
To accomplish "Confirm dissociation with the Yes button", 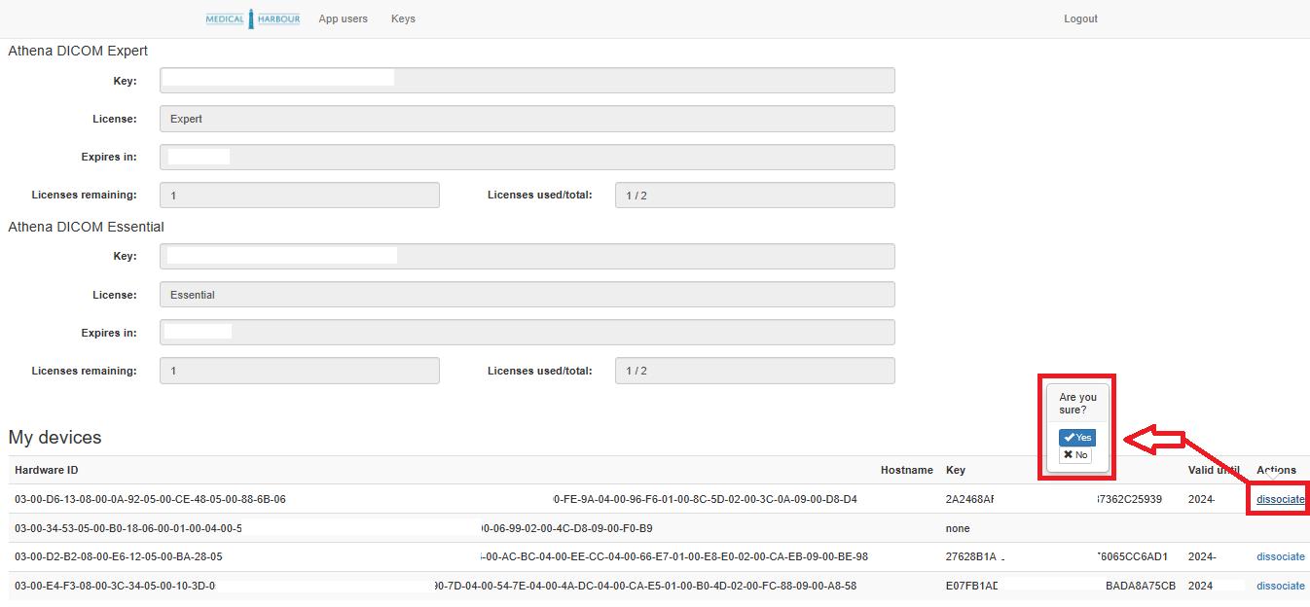I will (x=1077, y=438).
